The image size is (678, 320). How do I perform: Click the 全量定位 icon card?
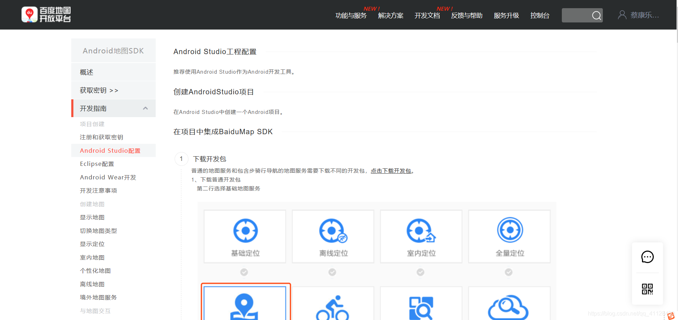509,237
